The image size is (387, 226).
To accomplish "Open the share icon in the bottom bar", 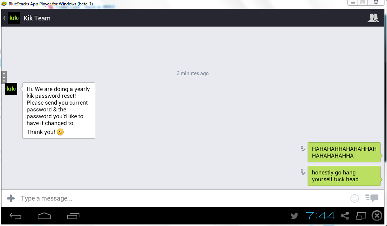I will pos(345,216).
